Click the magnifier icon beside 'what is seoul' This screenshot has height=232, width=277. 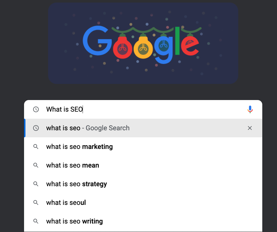point(36,203)
